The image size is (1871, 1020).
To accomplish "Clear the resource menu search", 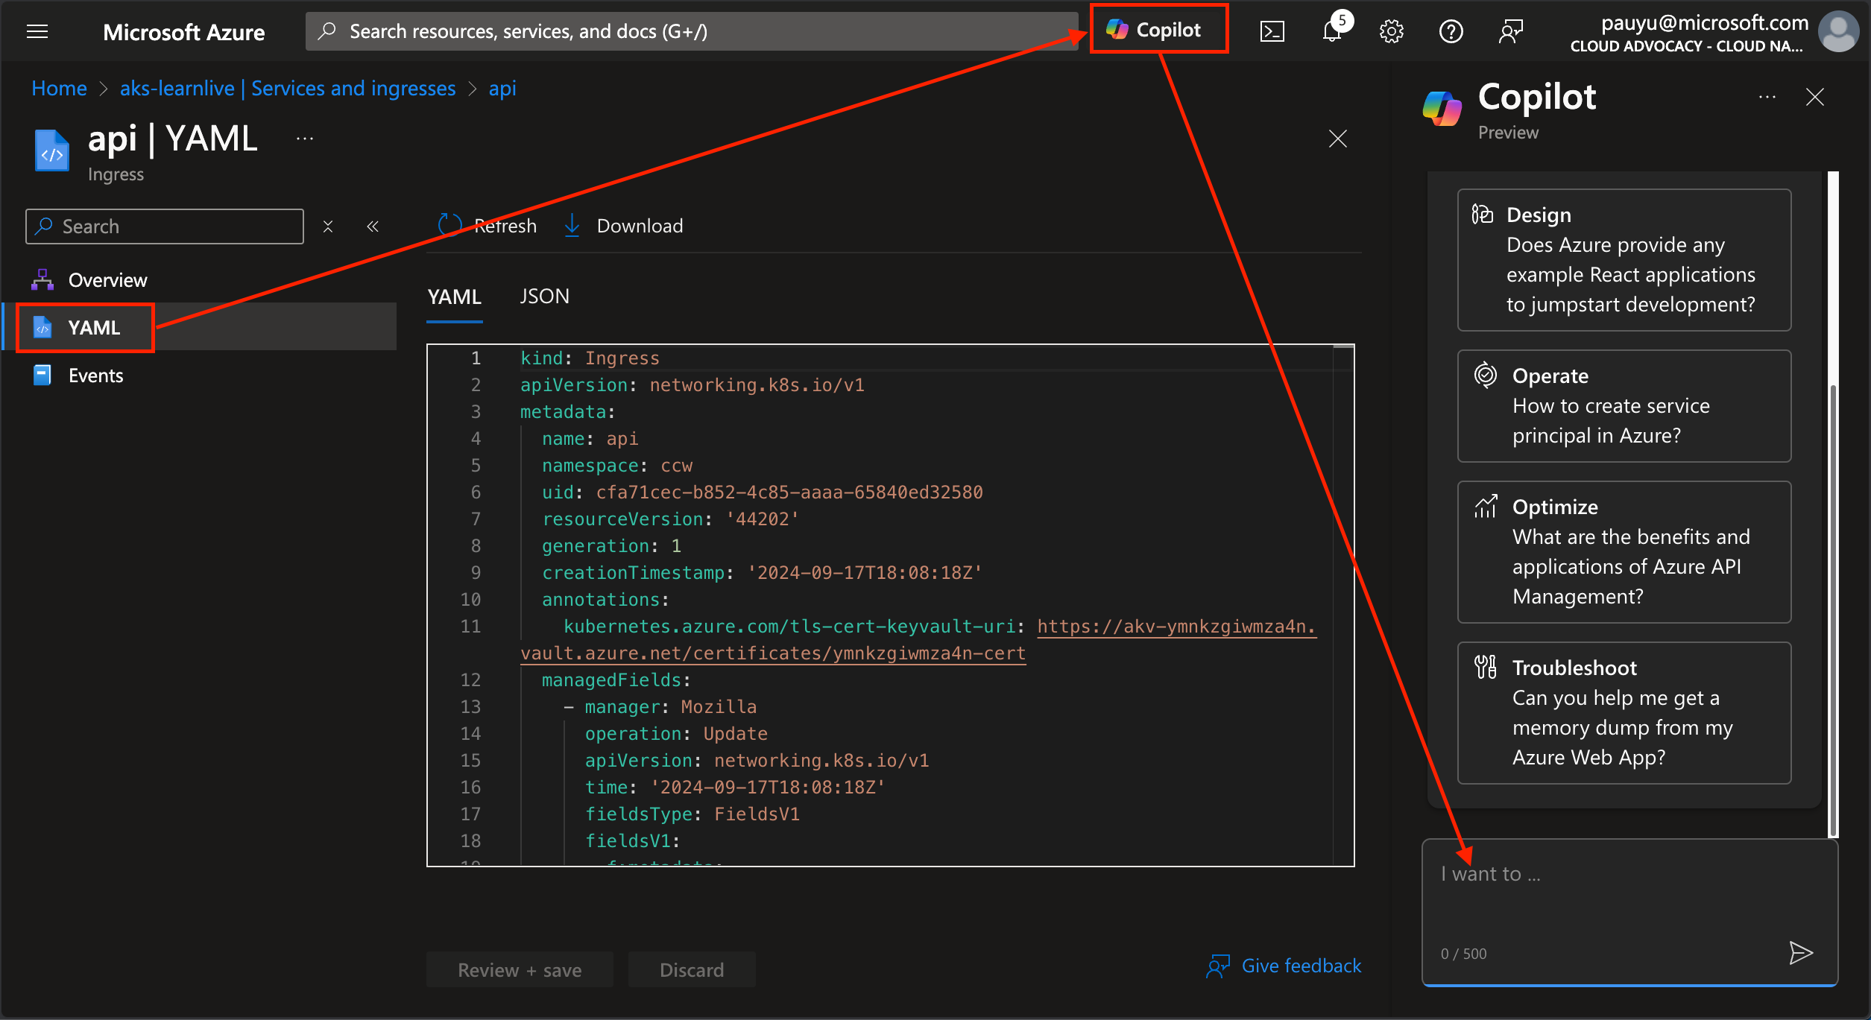I will click(x=328, y=227).
